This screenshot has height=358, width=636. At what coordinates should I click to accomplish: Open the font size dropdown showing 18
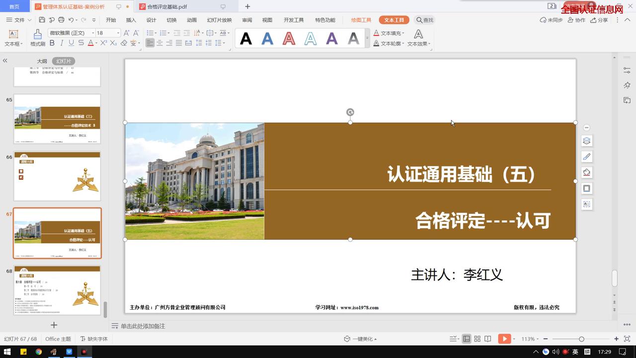118,33
